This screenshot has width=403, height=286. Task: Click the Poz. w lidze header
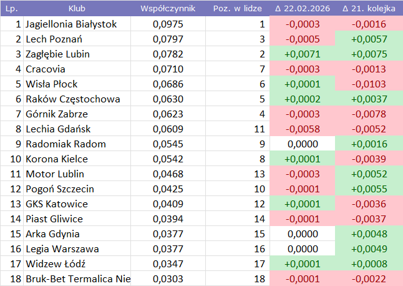236,9
